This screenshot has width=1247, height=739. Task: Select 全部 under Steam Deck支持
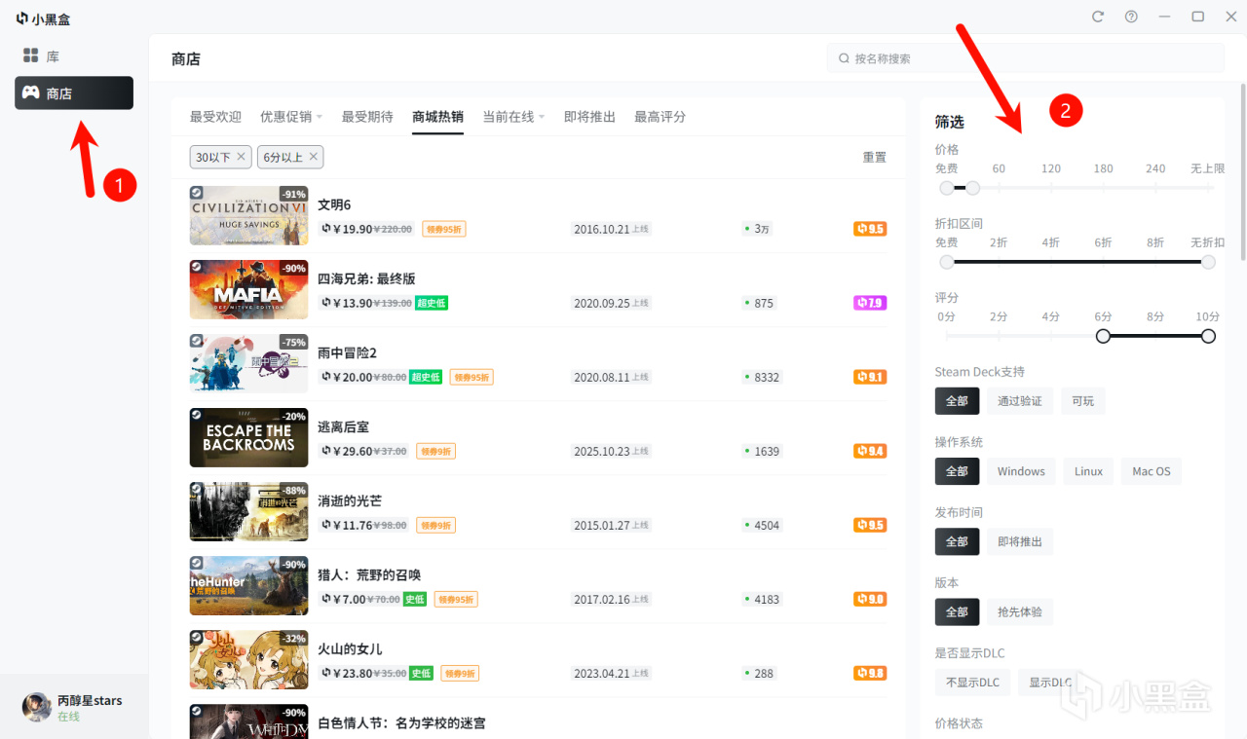pyautogui.click(x=957, y=401)
